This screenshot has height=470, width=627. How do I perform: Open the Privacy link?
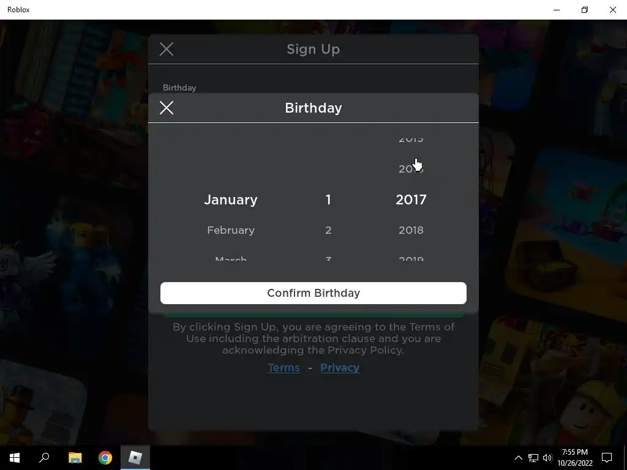click(x=340, y=368)
